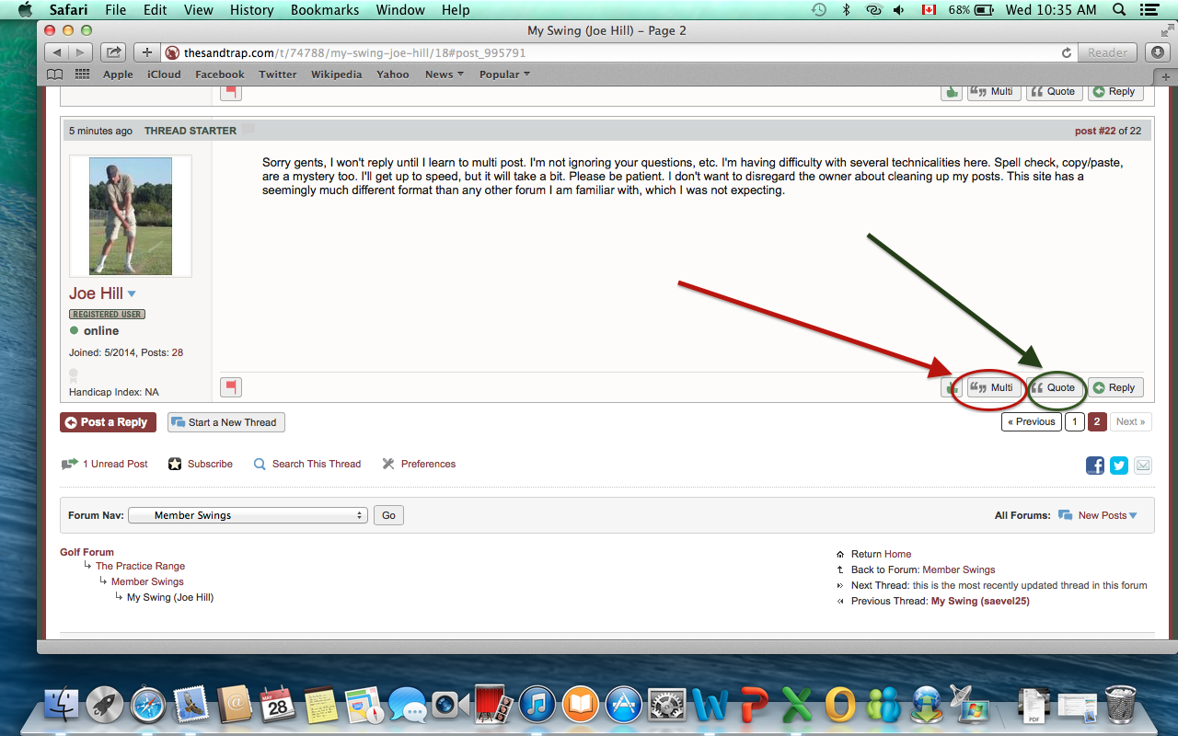Click the Twitter share icon
Screen dimensions: 1178x736
click(x=1119, y=466)
